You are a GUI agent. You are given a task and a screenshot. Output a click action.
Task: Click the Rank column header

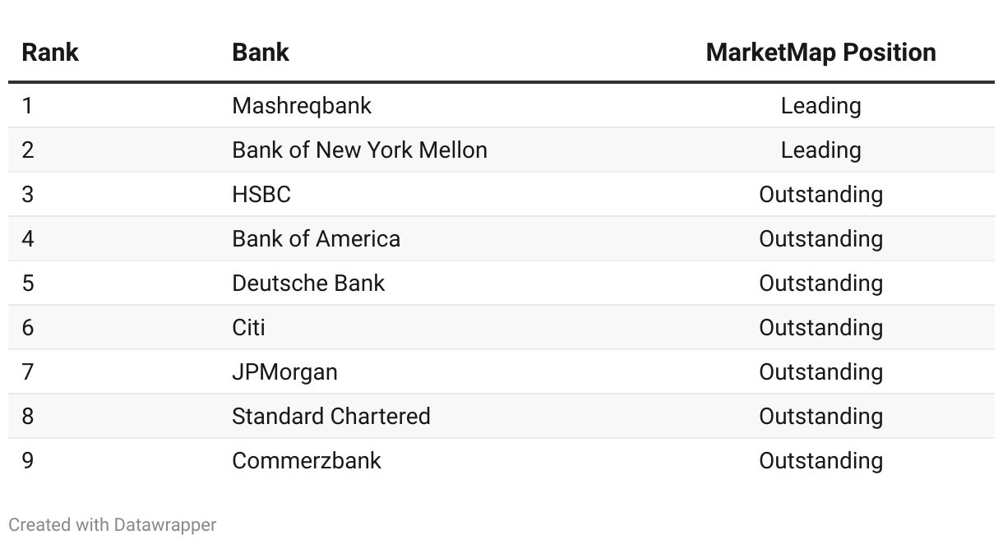coord(49,53)
